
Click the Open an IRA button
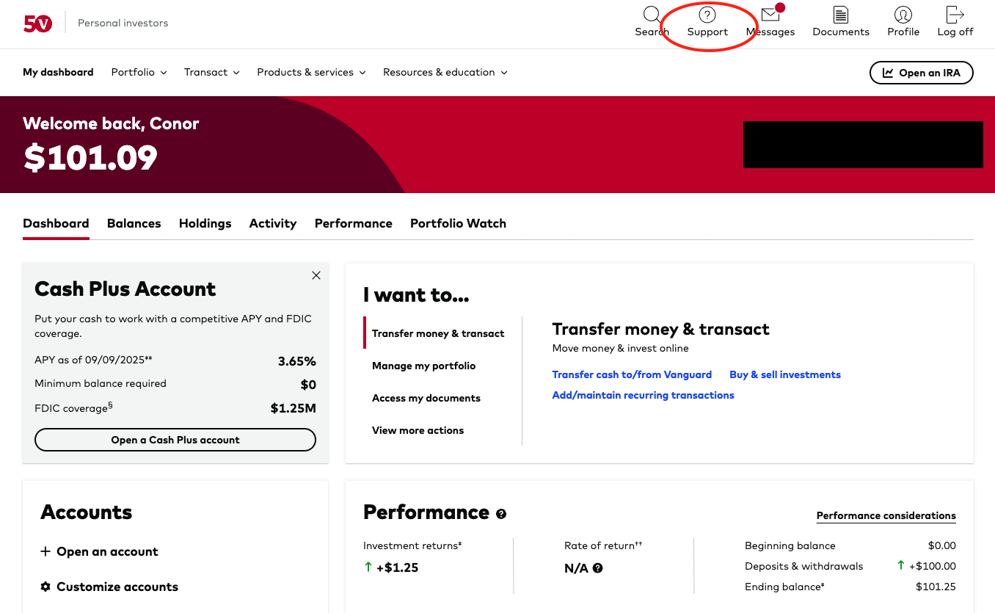pos(921,73)
